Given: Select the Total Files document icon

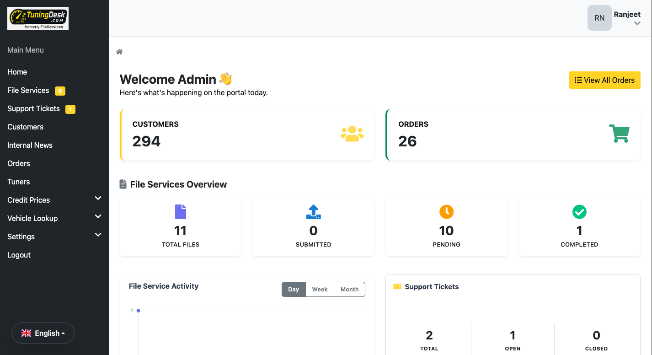Looking at the screenshot, I should [x=180, y=212].
